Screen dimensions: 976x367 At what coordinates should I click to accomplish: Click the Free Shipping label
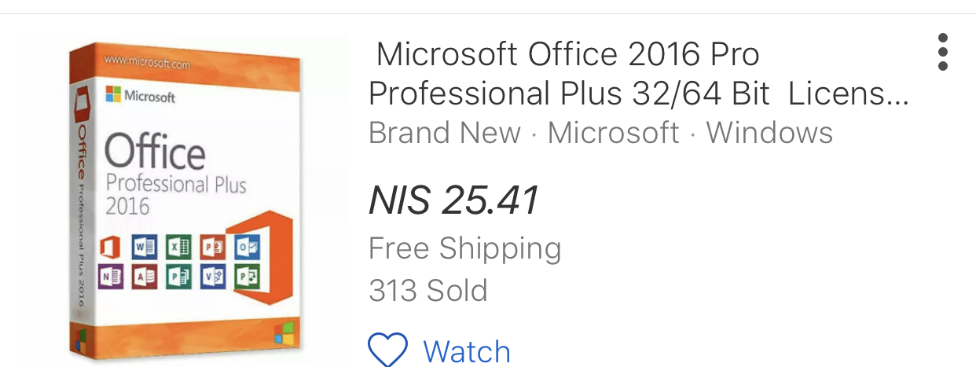(464, 248)
